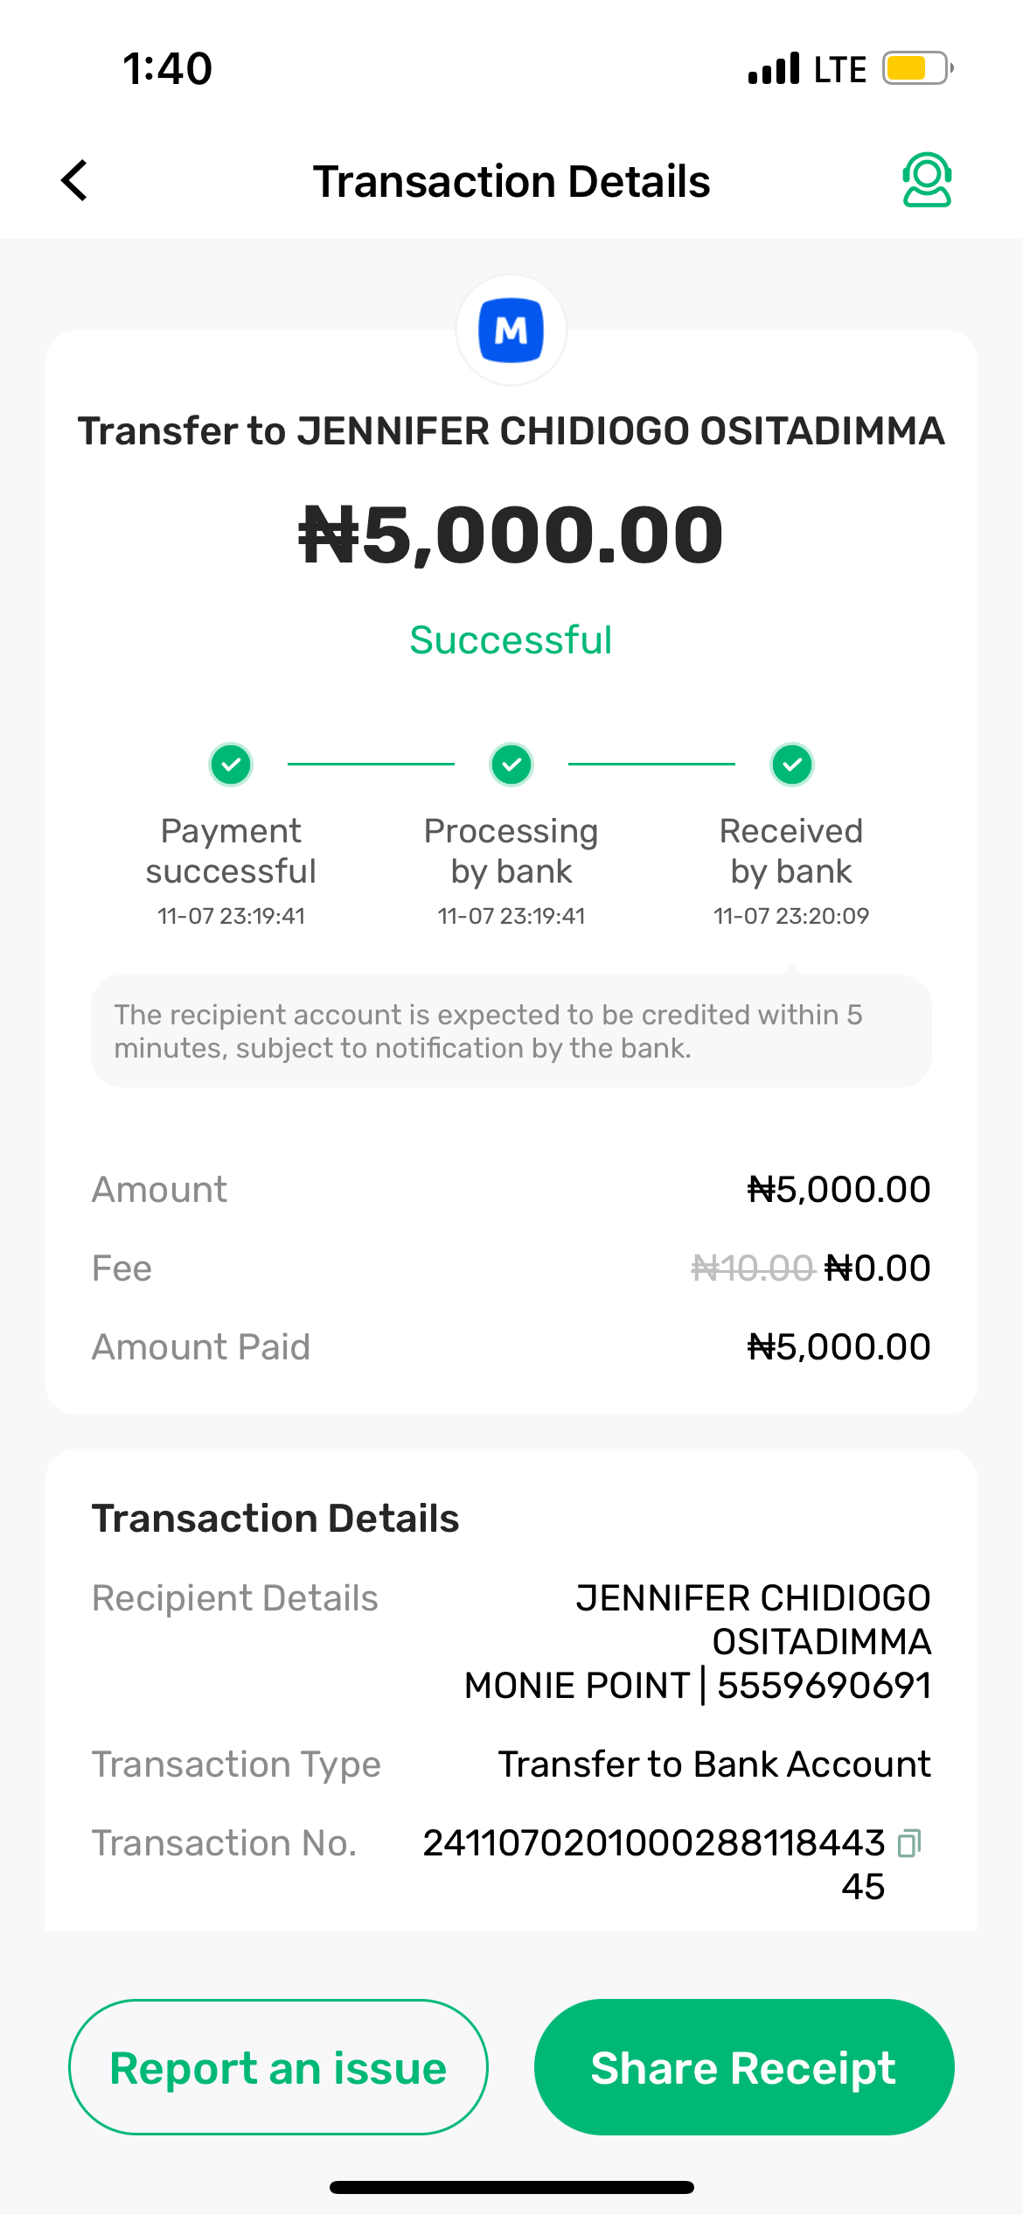1023x2215 pixels.
Task: Tap the recipient credit notice box
Action: coord(511,1031)
